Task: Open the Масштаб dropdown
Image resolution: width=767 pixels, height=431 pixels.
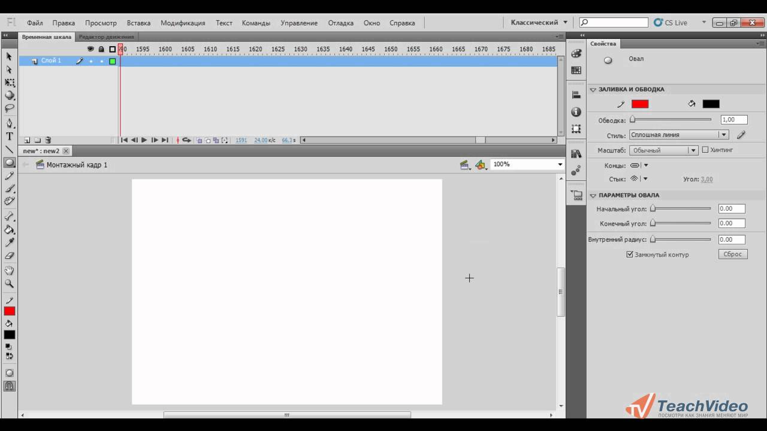Action: (664, 150)
